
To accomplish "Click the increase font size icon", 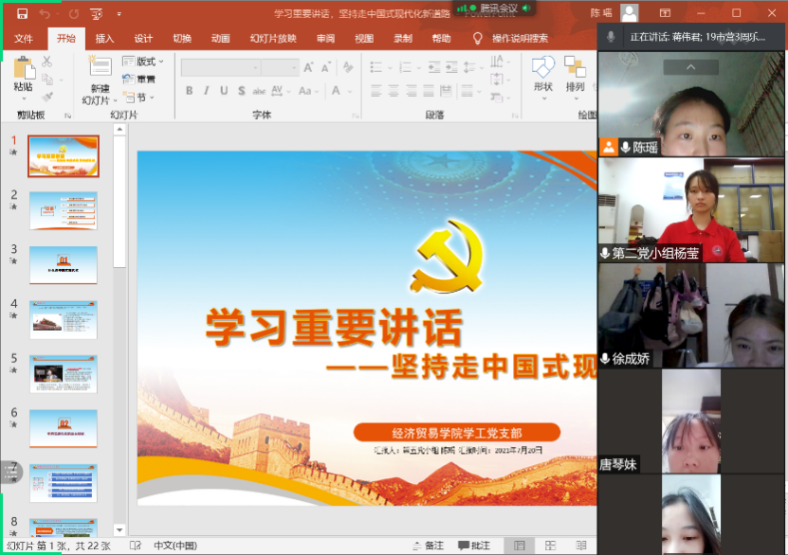I will click(x=308, y=67).
